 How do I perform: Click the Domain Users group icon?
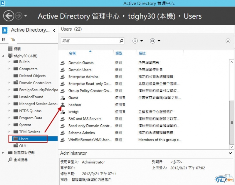click(x=63, y=70)
